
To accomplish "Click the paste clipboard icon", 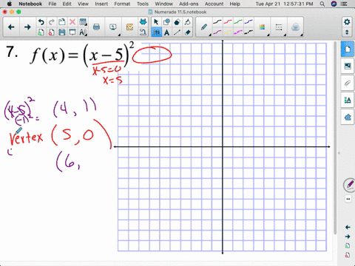I will coord(61,22).
